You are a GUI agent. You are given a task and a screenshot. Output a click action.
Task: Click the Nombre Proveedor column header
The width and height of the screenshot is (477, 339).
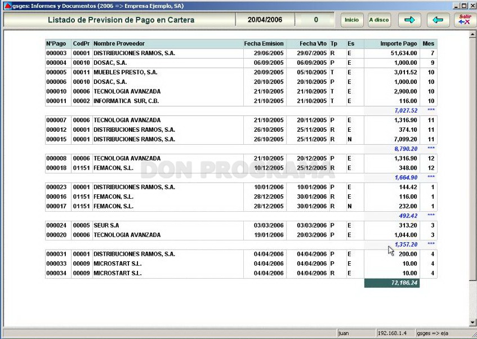119,43
